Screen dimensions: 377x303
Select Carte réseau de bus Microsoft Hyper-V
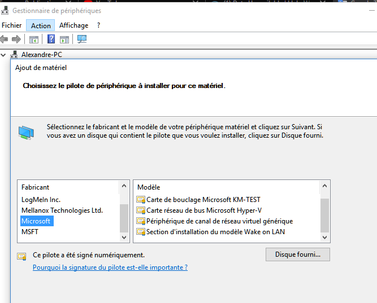click(203, 210)
